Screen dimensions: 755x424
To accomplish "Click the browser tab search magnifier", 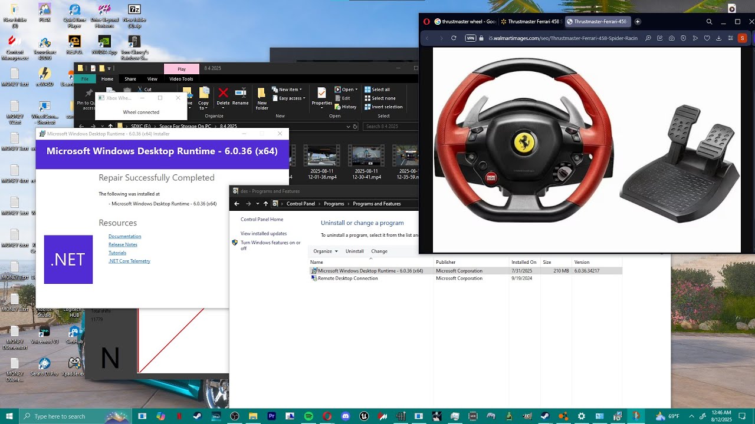I will 709,22.
